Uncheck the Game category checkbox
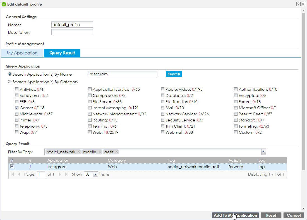Screen dimensions: 307x220 click(x=17, y=108)
